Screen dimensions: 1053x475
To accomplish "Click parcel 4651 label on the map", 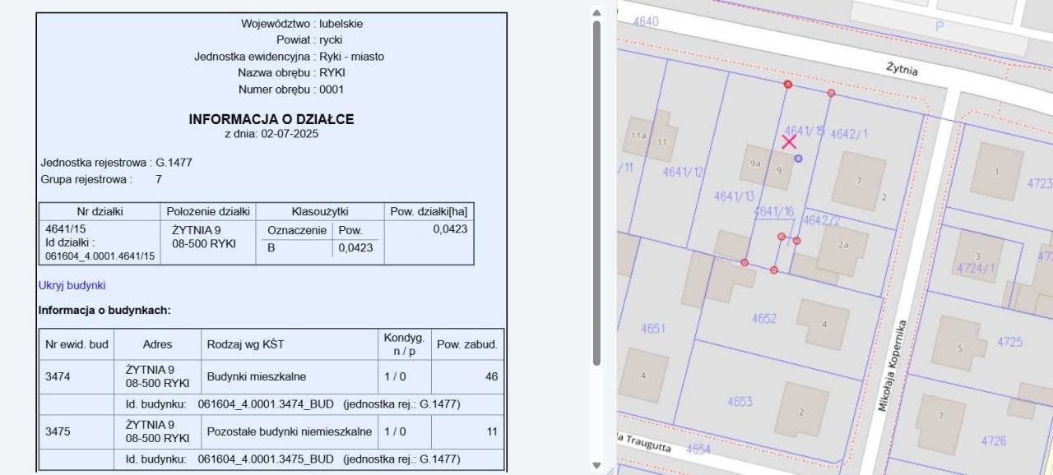I will point(654,329).
